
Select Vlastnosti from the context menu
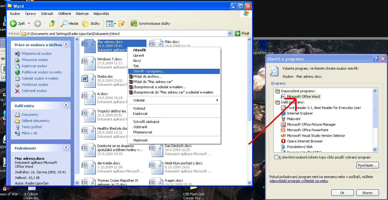(x=140, y=140)
